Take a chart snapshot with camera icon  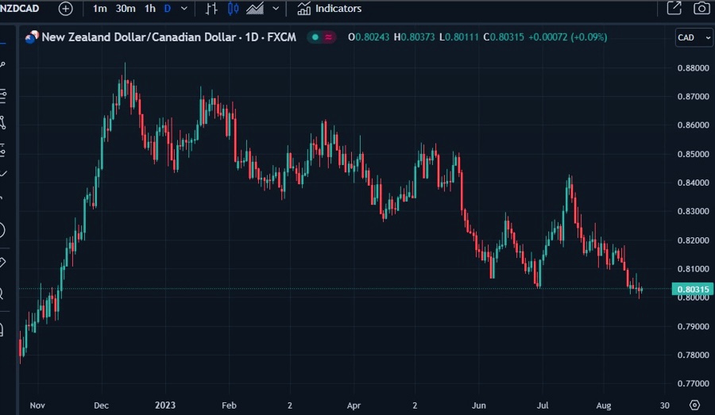[701, 9]
